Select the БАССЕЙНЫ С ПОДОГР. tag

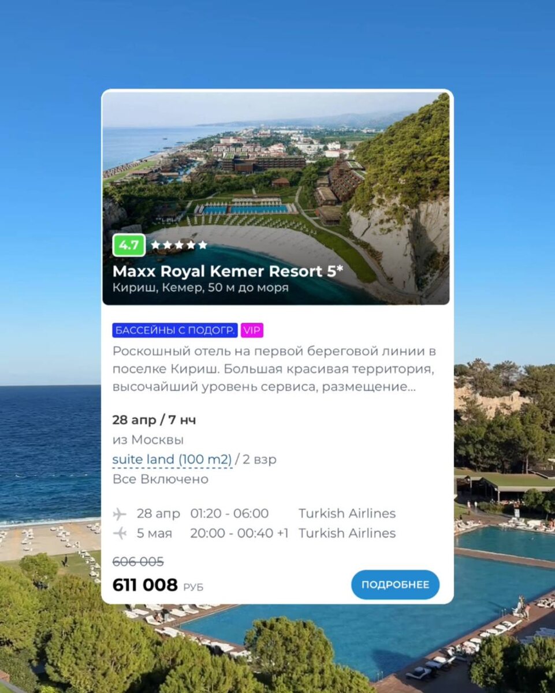(x=175, y=330)
